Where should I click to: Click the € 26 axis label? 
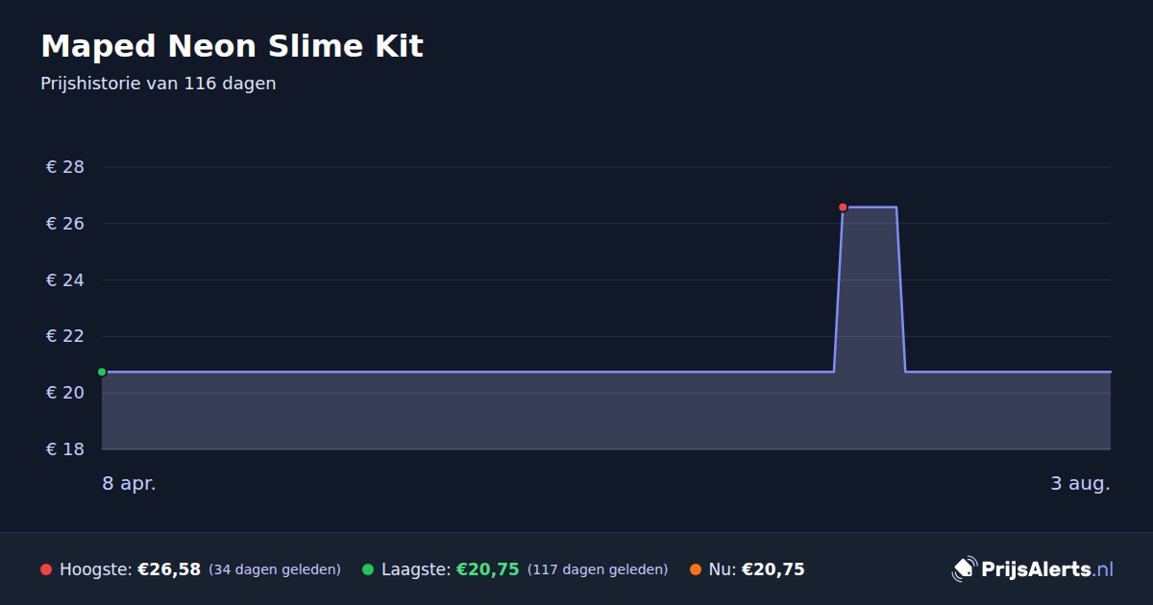(65, 224)
